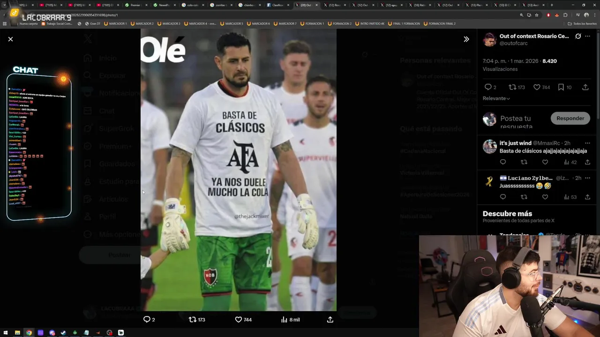The width and height of the screenshot is (600, 337).
Task: Share icon below the photo
Action: click(x=330, y=319)
